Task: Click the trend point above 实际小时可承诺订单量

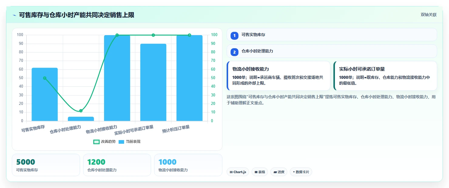Action: (153, 35)
